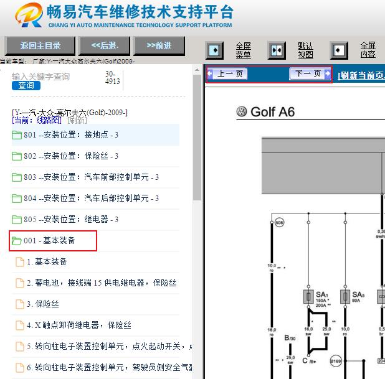Expand folder 803 汽车前部控制单元
Image resolution: width=385 pixels, height=379 pixels.
click(x=95, y=177)
